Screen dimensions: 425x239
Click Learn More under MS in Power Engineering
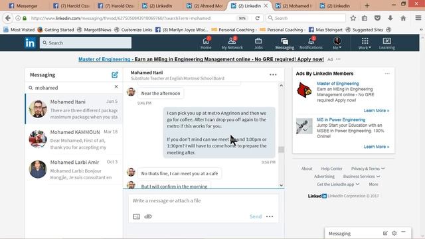pos(377,147)
